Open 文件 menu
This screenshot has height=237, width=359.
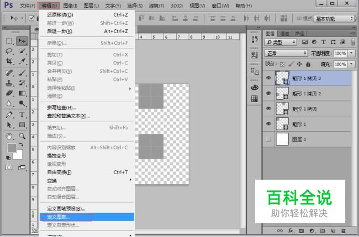28,6
